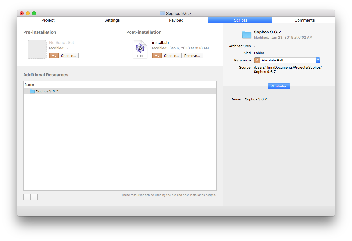Click the post-installation modified date Sep 6, 2018
Image resolution: width=352 pixels, height=241 pixels.
[189, 48]
